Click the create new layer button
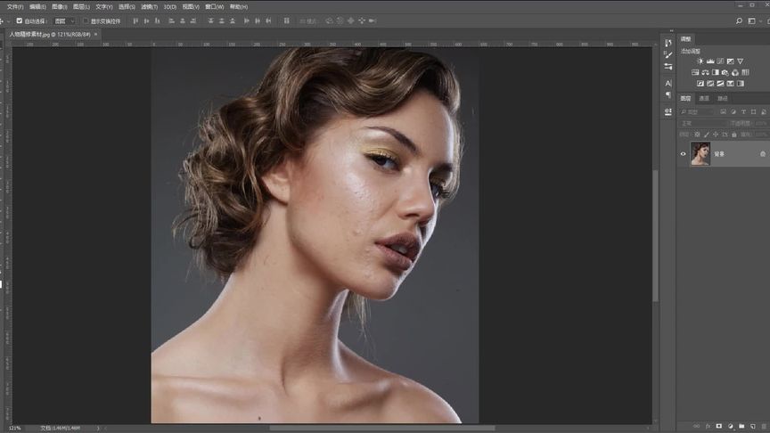This screenshot has height=433, width=770. point(752,426)
